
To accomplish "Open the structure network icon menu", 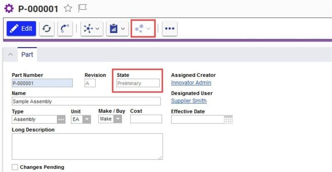I will click(91, 29).
